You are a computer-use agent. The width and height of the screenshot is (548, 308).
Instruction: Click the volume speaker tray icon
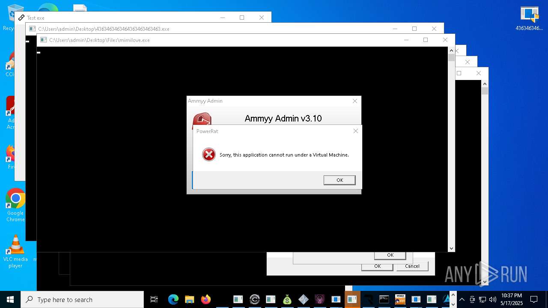[493, 299]
